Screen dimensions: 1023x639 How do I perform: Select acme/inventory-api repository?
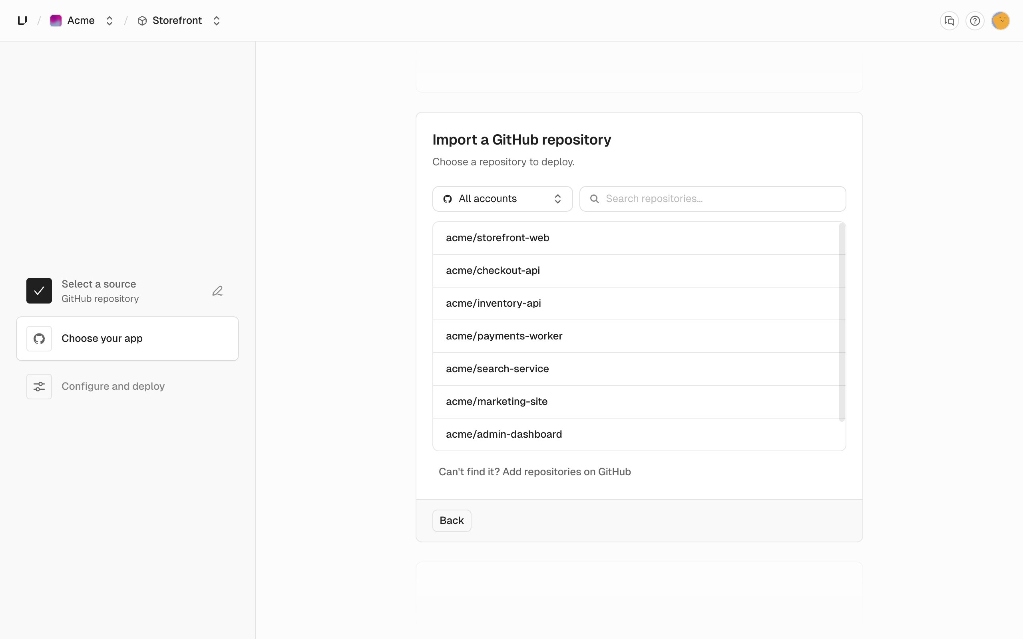(x=636, y=304)
